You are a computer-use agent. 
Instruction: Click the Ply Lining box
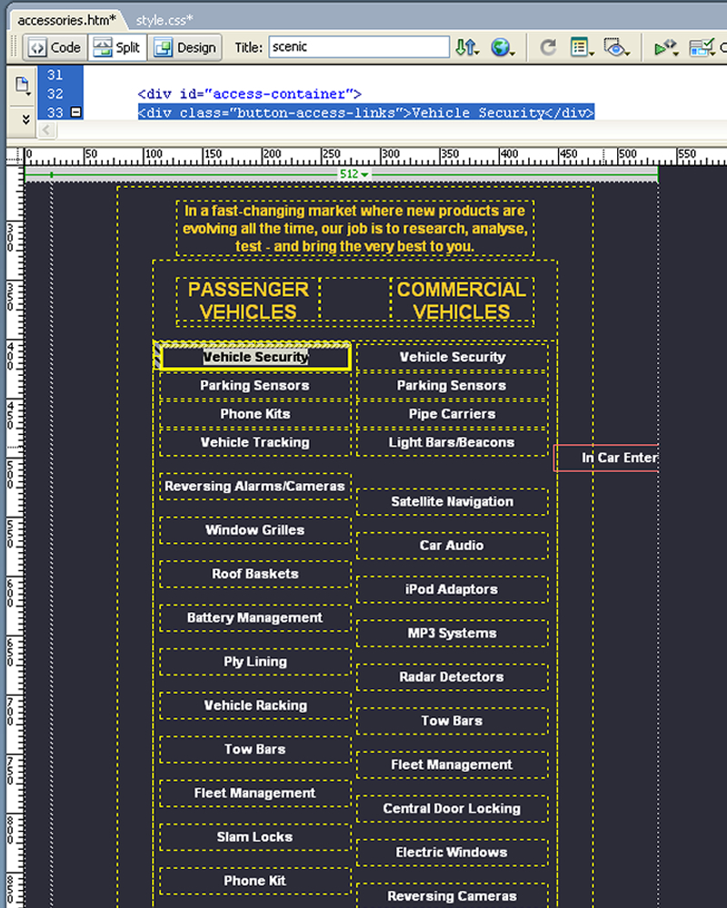pos(255,661)
